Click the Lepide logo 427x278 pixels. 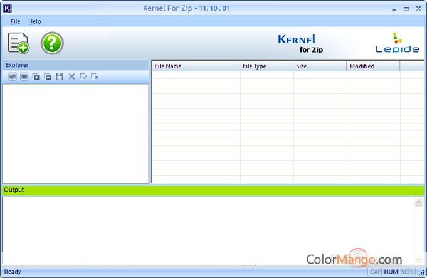397,43
